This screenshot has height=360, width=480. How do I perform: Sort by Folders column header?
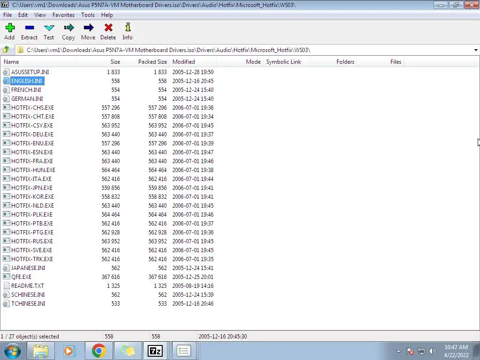click(x=333, y=62)
